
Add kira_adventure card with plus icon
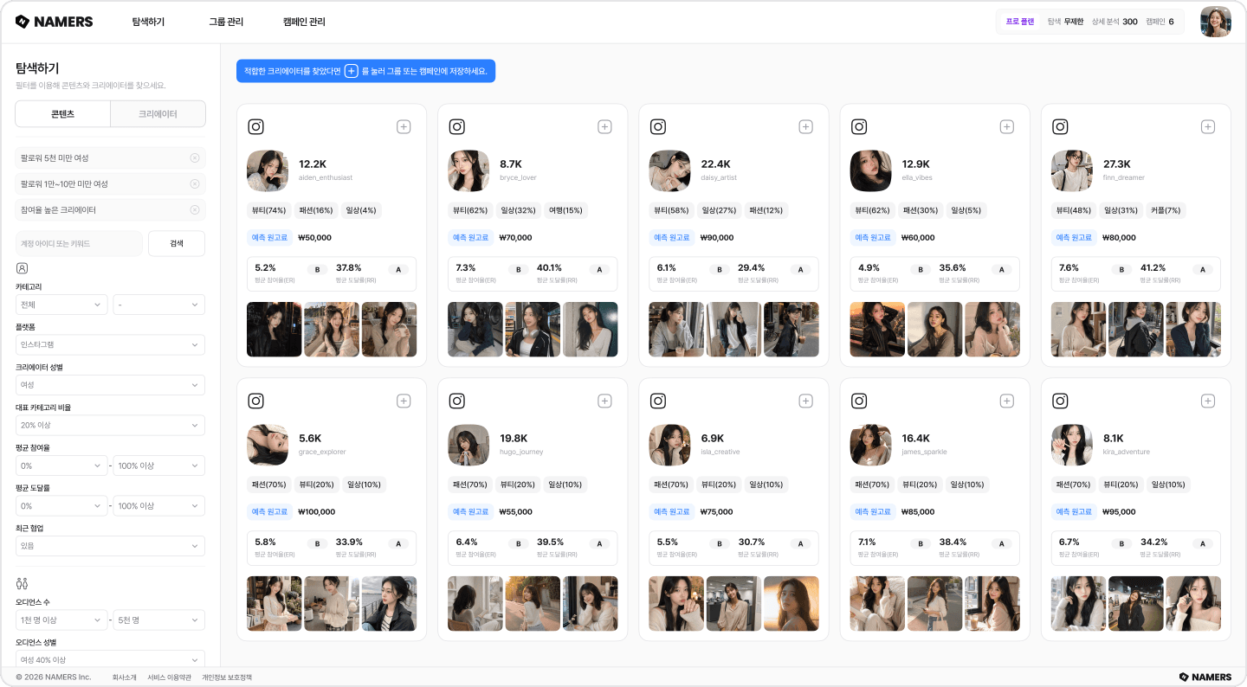[x=1208, y=401]
